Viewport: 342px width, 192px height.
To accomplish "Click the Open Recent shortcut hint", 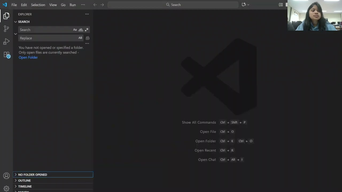I will [205, 150].
